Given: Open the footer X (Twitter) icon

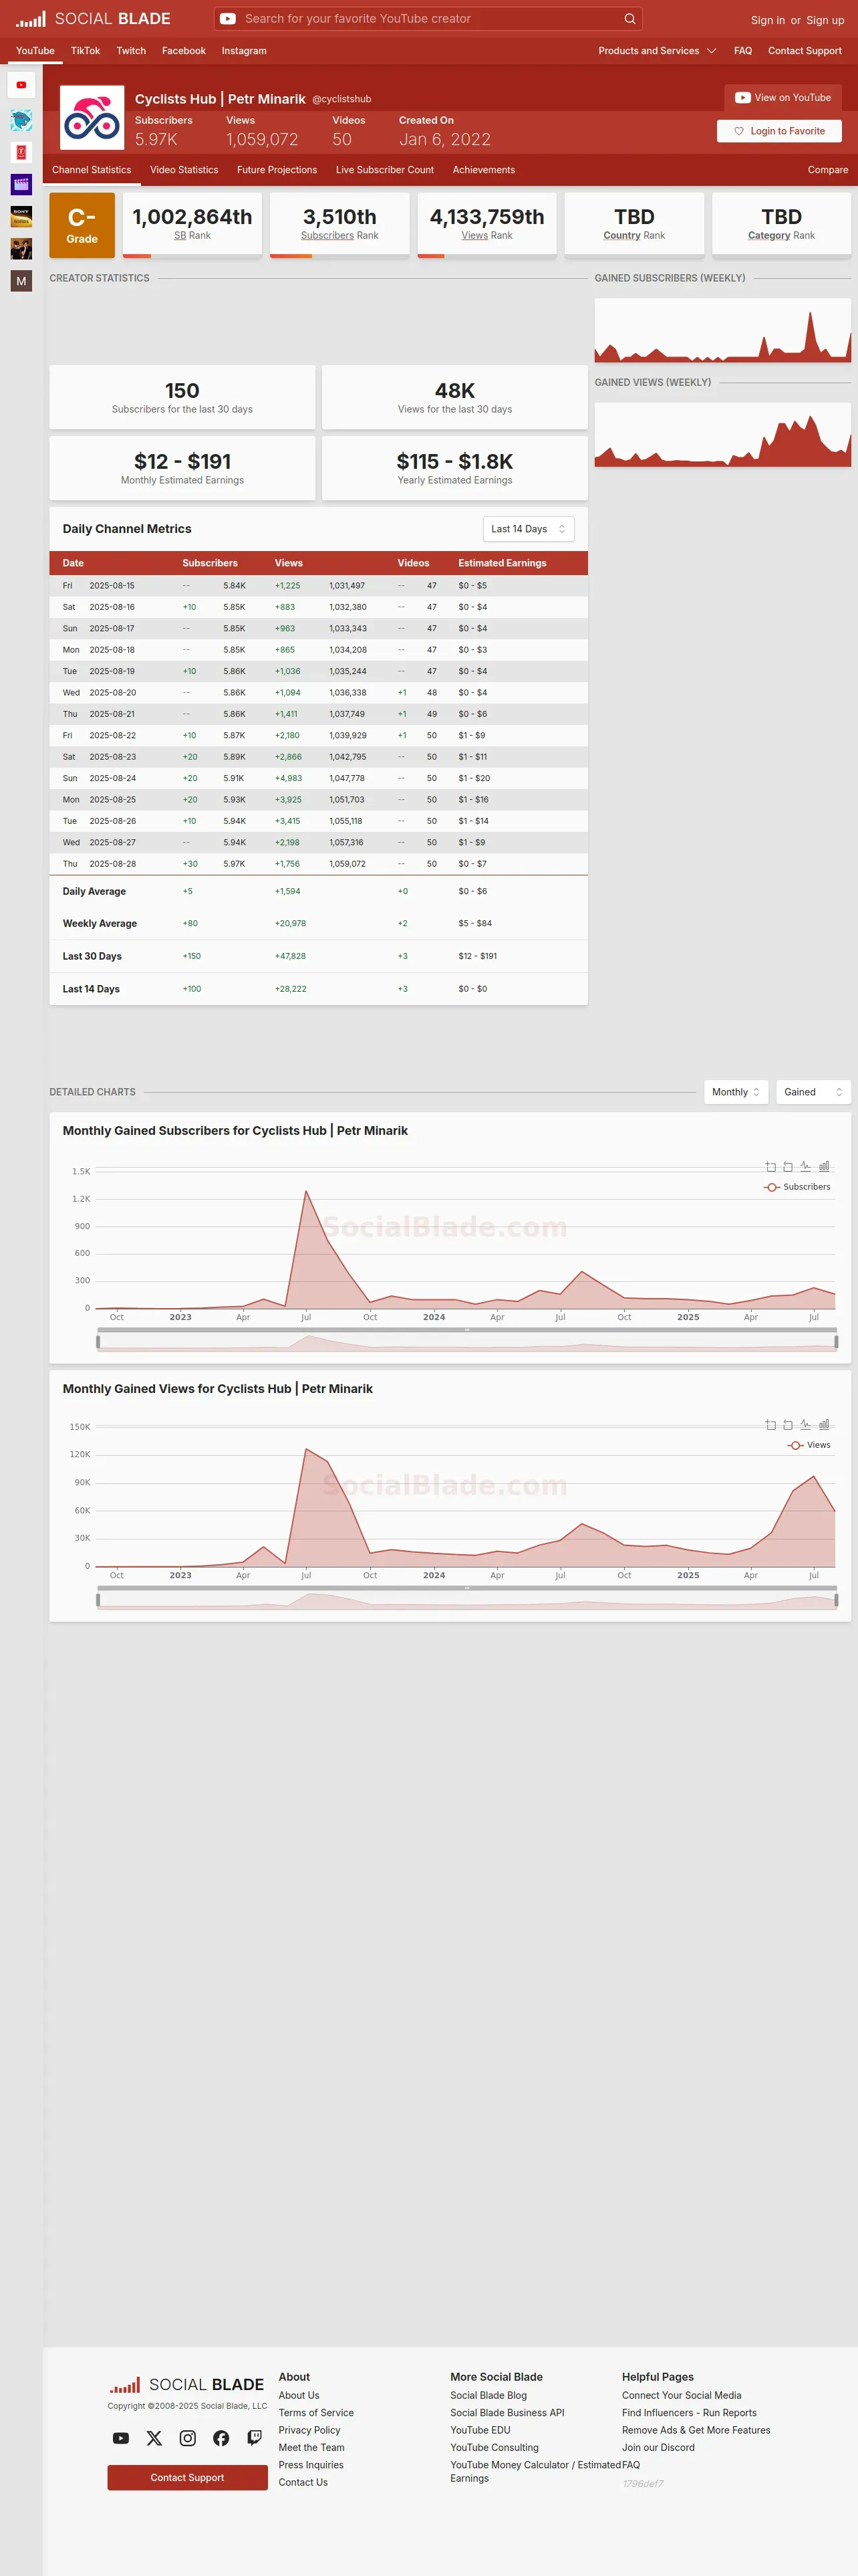Looking at the screenshot, I should pos(154,2438).
